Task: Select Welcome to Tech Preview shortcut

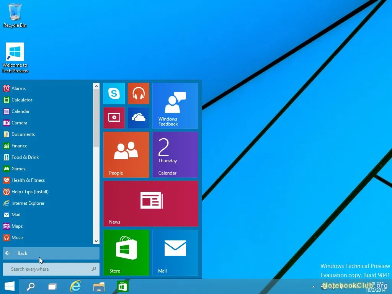Action: (x=15, y=58)
